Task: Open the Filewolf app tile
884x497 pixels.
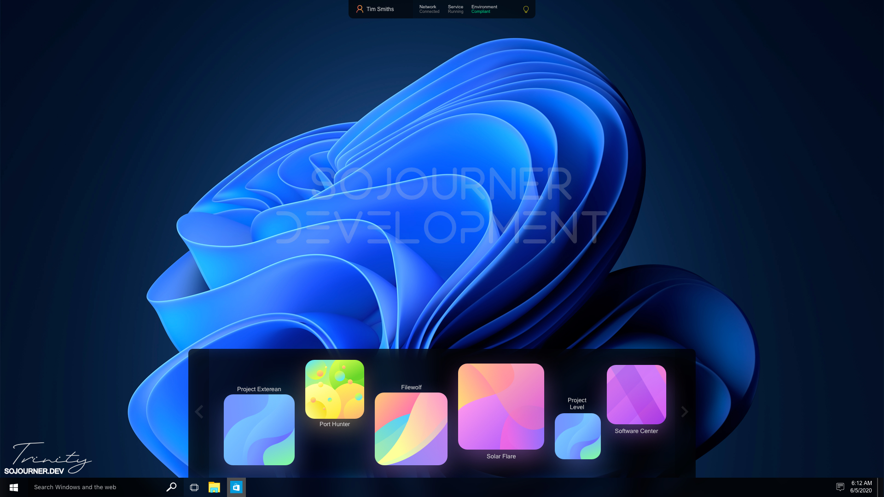Action: click(x=411, y=428)
